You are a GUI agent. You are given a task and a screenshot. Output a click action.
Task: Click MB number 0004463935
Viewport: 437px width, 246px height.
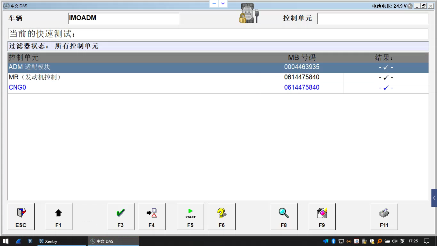pyautogui.click(x=302, y=67)
